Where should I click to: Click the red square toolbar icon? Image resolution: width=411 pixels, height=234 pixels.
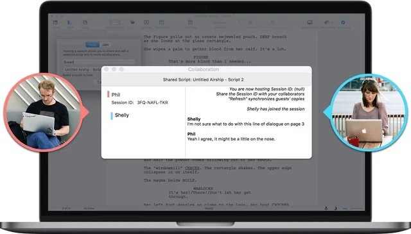point(146,22)
